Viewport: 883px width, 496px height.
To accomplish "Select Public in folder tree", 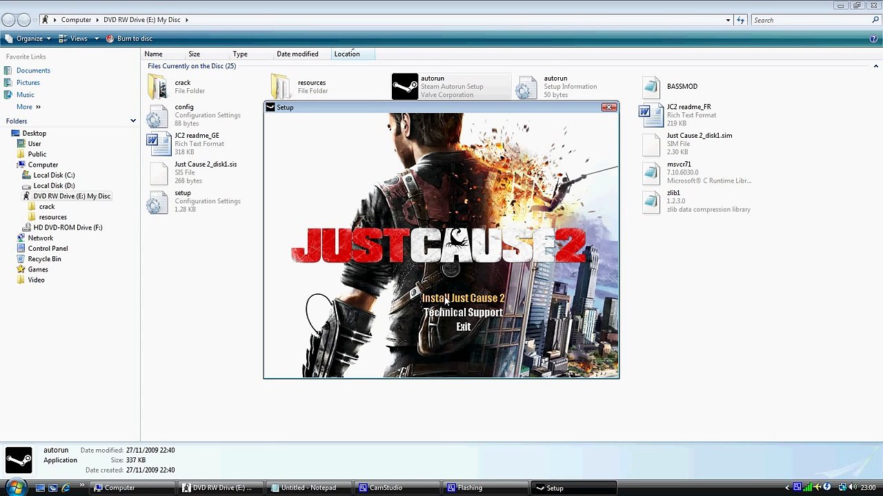I will [x=37, y=154].
